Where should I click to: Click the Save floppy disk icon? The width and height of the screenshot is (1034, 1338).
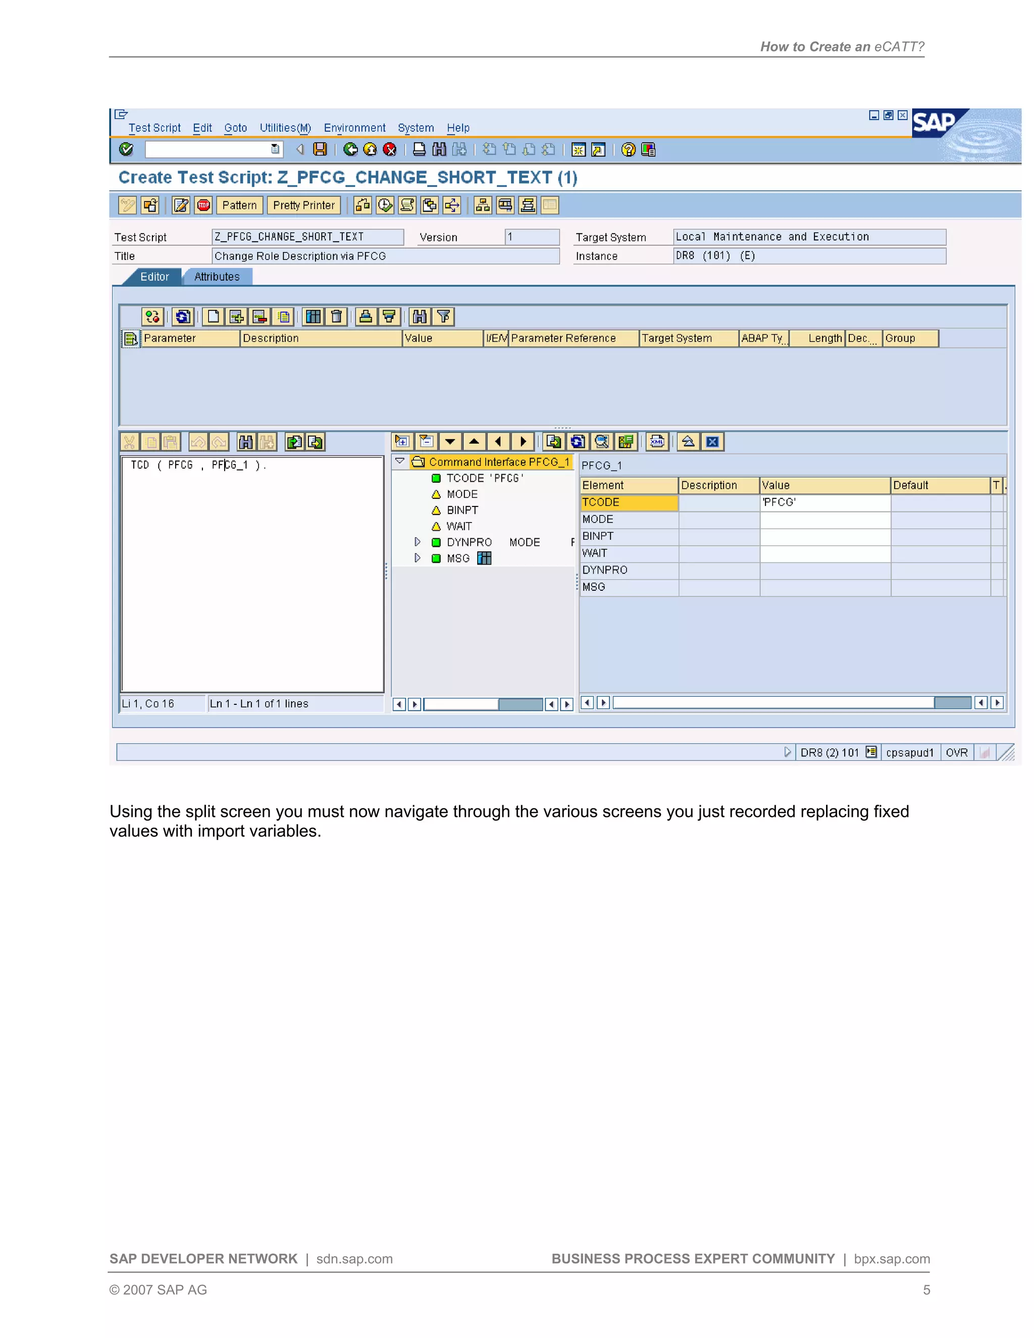click(320, 149)
